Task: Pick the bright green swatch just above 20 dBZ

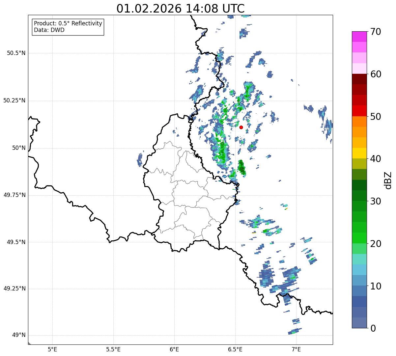Action: pyautogui.click(x=359, y=238)
